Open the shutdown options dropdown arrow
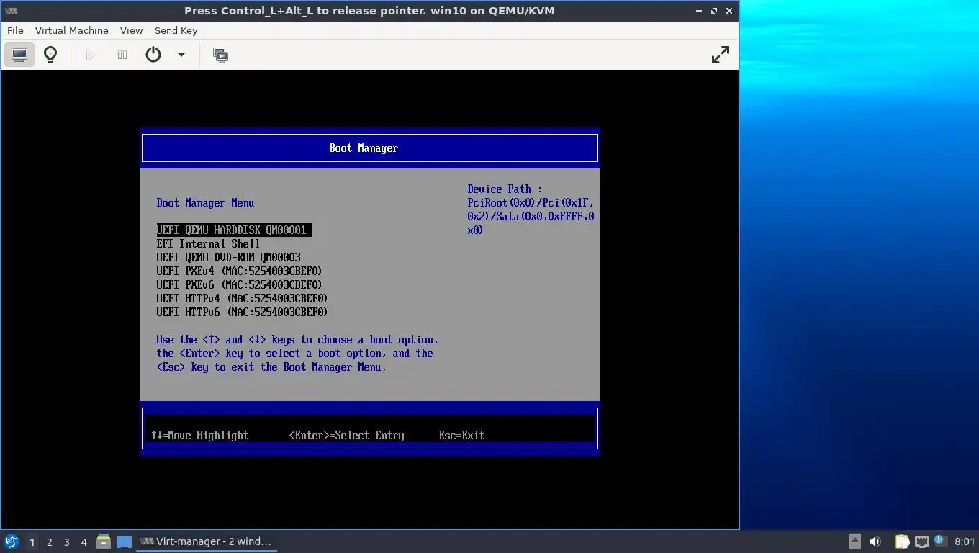 coord(181,55)
